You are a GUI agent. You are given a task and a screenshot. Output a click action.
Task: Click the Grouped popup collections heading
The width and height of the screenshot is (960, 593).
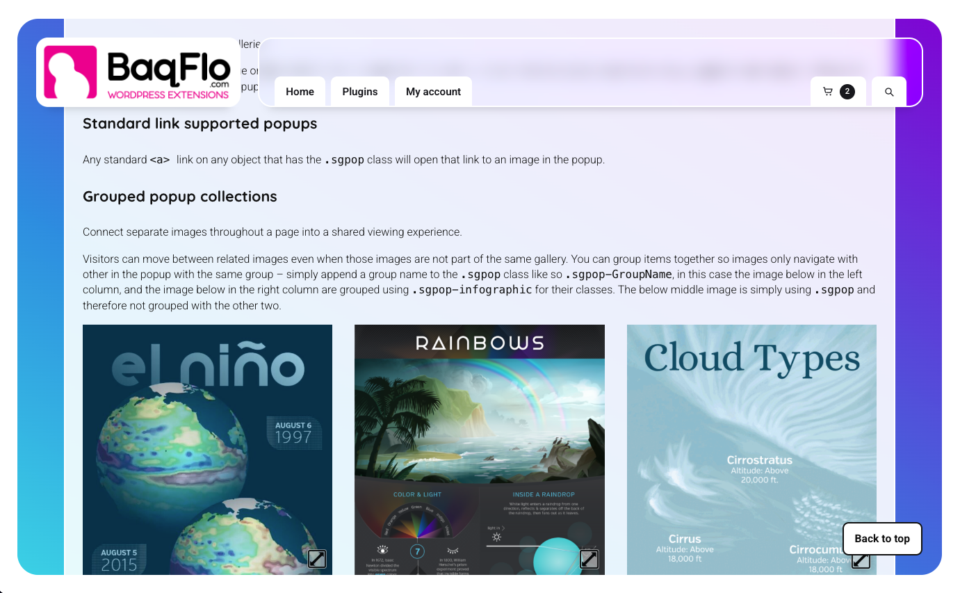point(180,197)
